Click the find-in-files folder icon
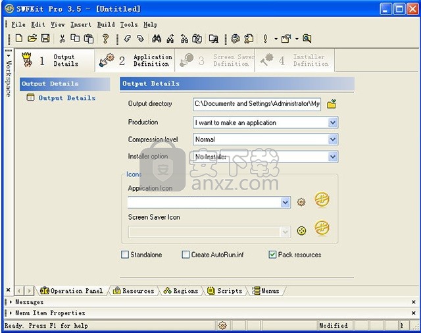The width and height of the screenshot is (421, 333). [x=214, y=39]
